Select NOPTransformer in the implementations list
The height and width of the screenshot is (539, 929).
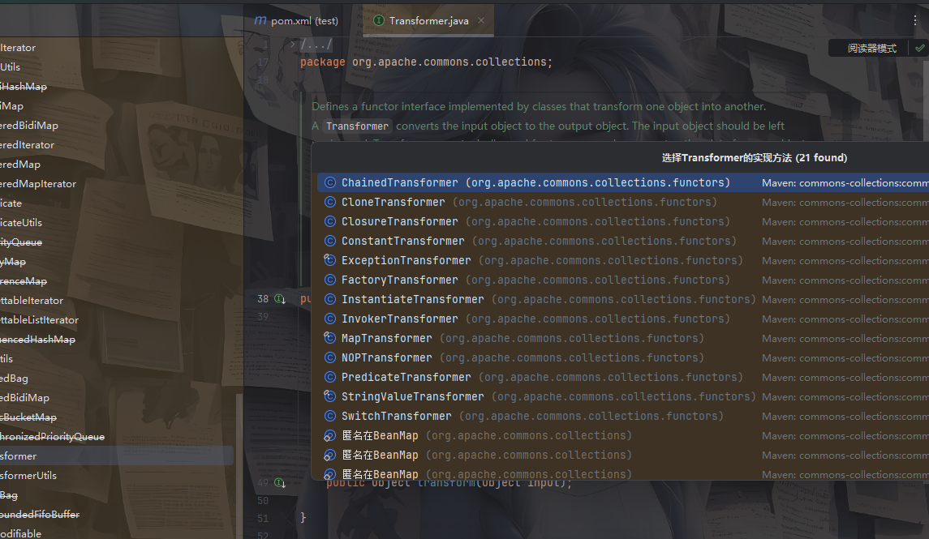[x=623, y=358]
